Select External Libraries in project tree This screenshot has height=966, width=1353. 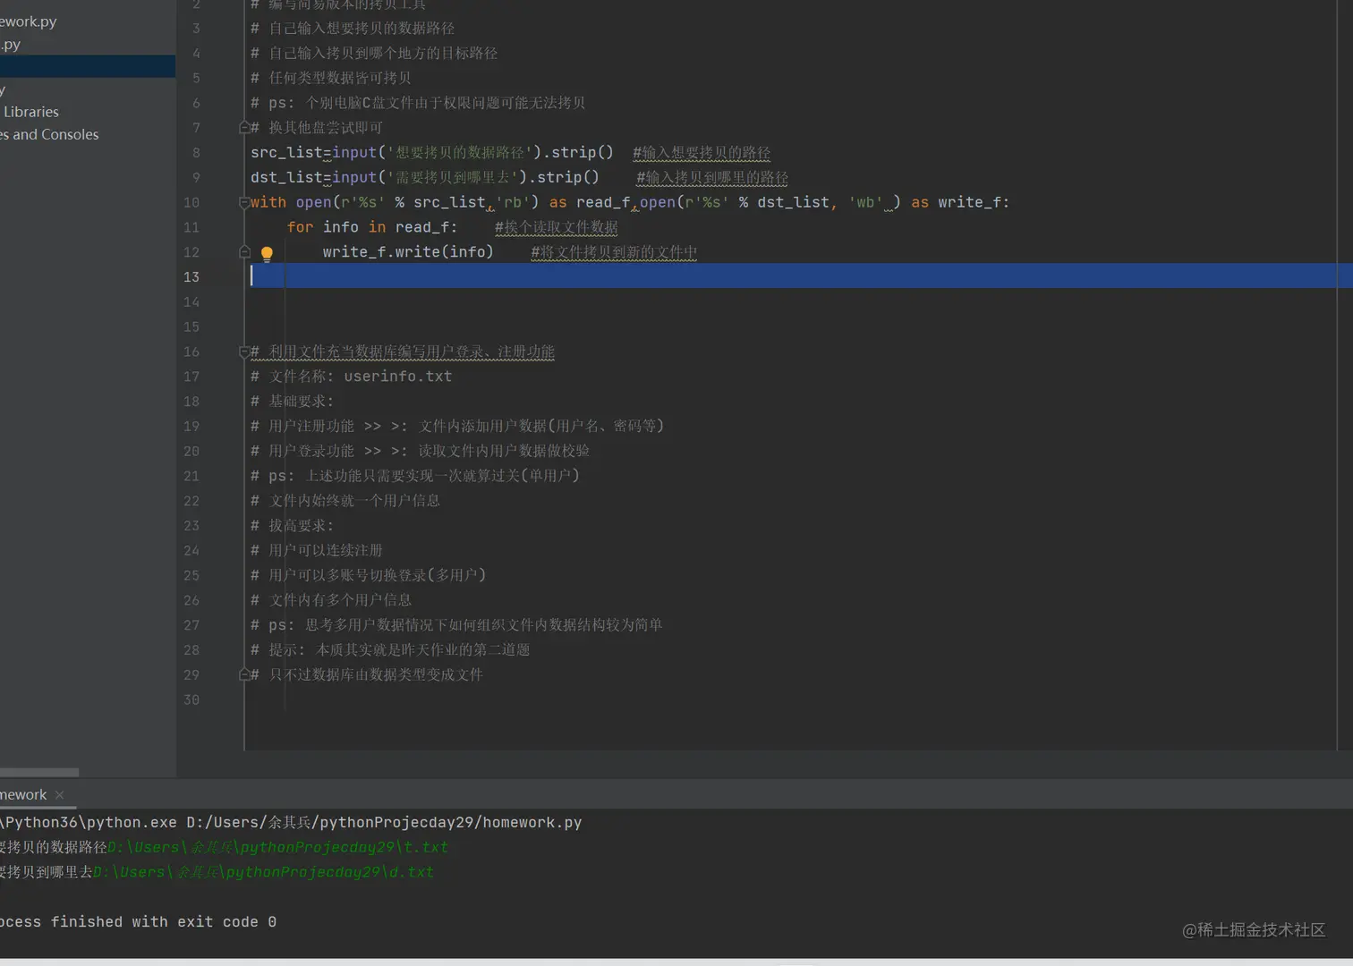30,112
